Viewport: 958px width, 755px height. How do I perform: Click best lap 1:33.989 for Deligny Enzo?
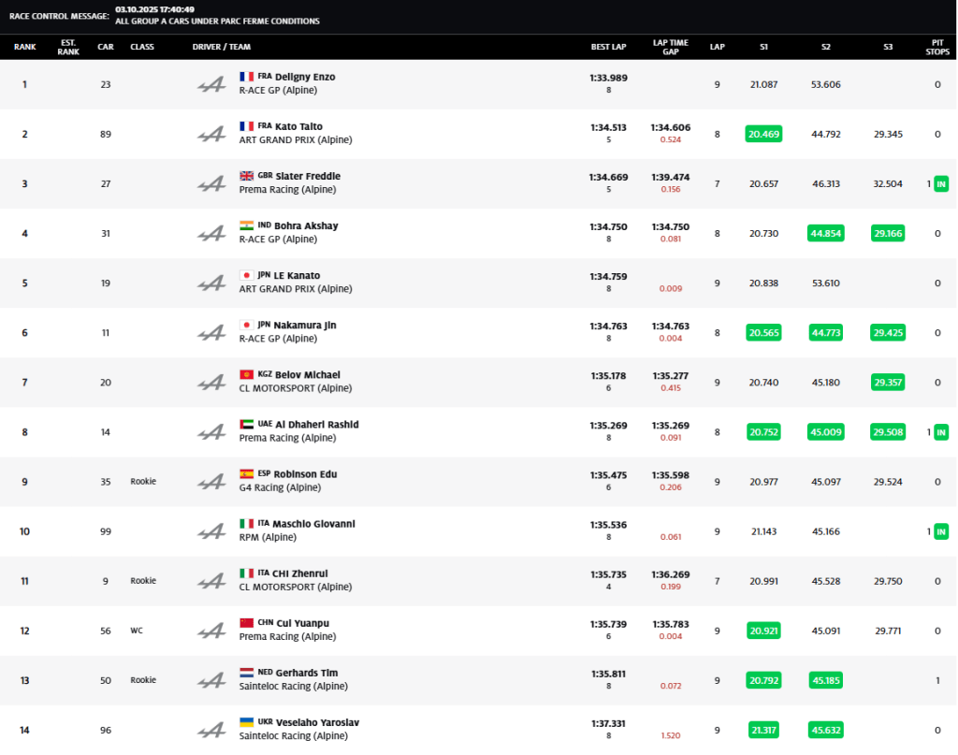point(608,79)
